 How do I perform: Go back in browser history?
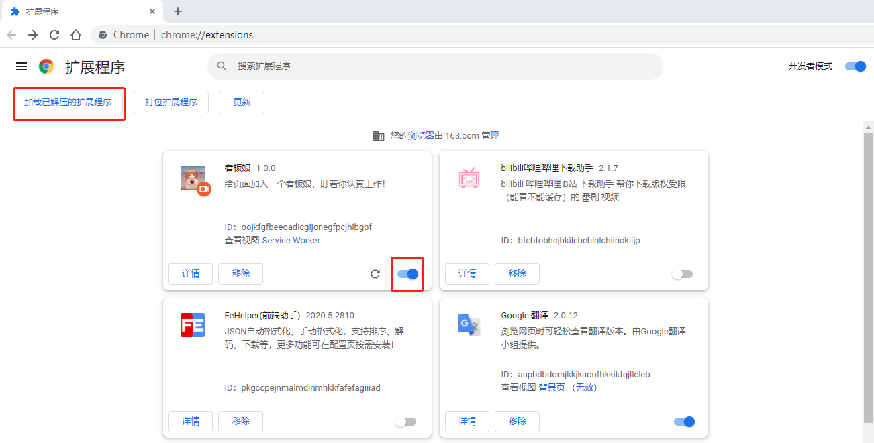pos(11,35)
